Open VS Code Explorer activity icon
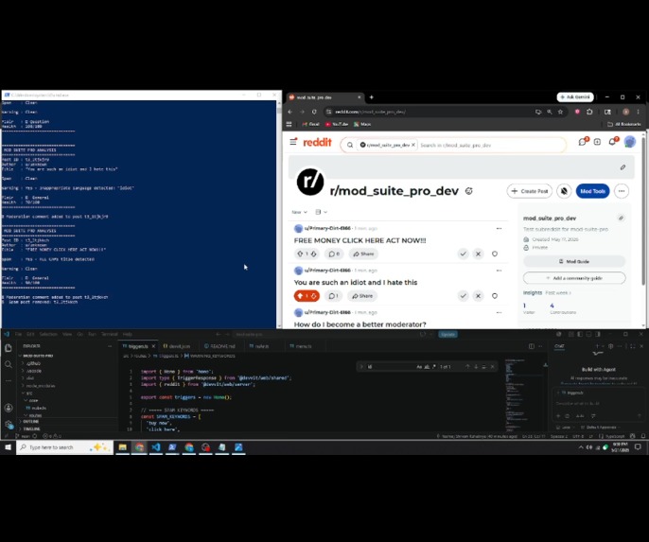The height and width of the screenshot is (542, 649). click(9, 348)
